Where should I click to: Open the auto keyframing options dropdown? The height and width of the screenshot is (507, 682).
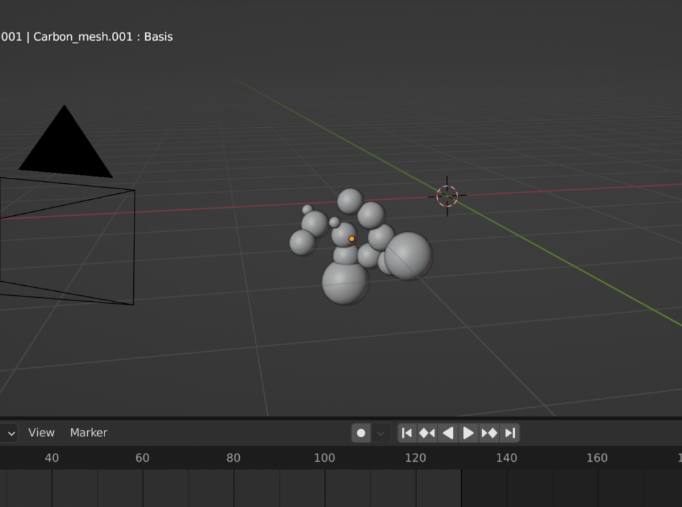tap(380, 433)
